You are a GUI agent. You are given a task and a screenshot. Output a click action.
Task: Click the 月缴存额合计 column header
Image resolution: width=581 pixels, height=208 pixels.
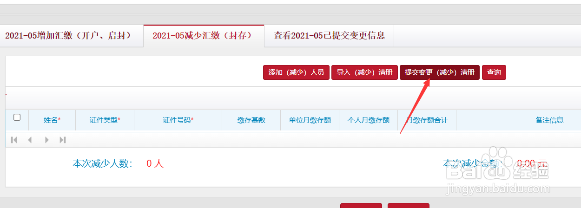427,120
